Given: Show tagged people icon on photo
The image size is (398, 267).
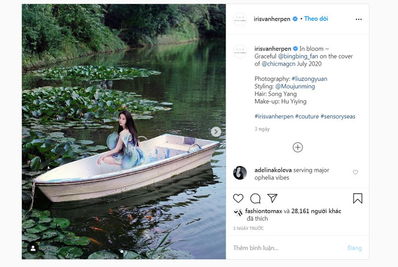Looking at the screenshot, I should point(33,248).
